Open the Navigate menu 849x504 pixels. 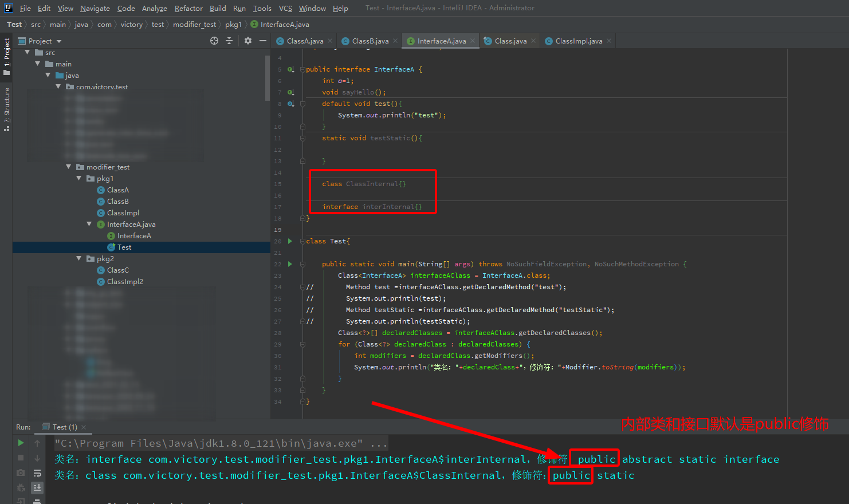[x=95, y=8]
